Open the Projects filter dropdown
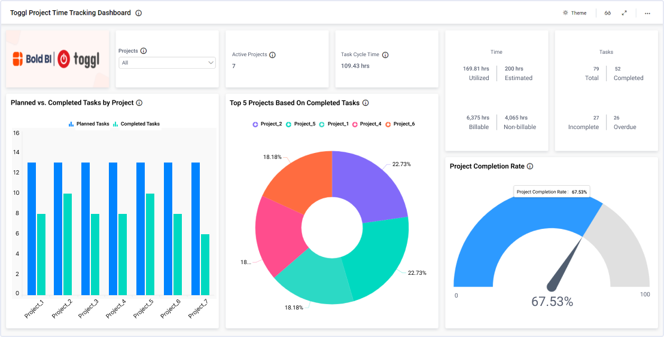This screenshot has height=337, width=664. tap(167, 63)
